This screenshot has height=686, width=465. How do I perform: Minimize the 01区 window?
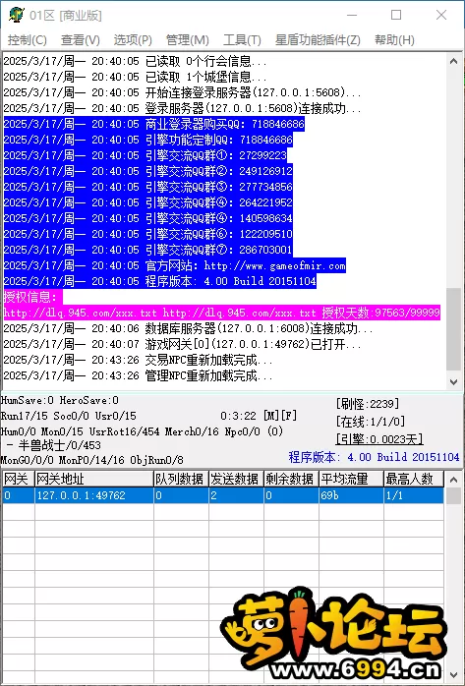tap(352, 15)
